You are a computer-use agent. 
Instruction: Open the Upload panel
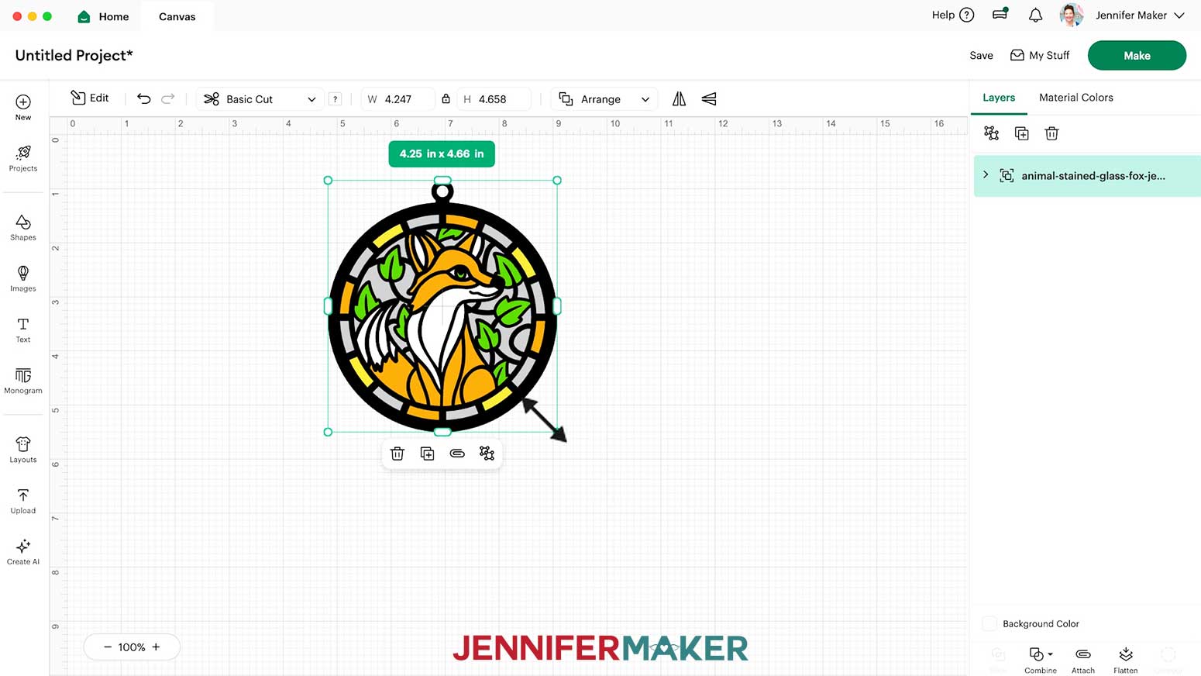pos(23,501)
